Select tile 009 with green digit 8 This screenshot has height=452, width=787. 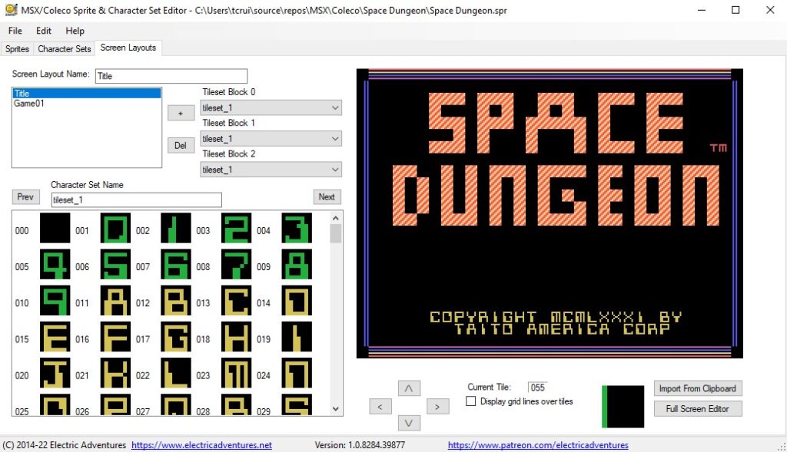point(297,264)
